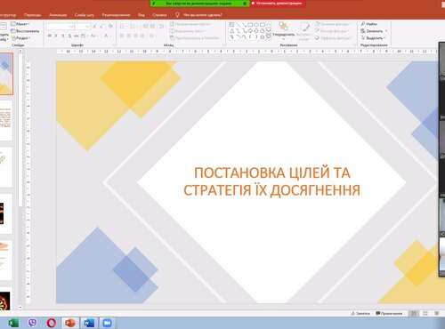Select the oval shape in the shapes gallery

(x=256, y=25)
